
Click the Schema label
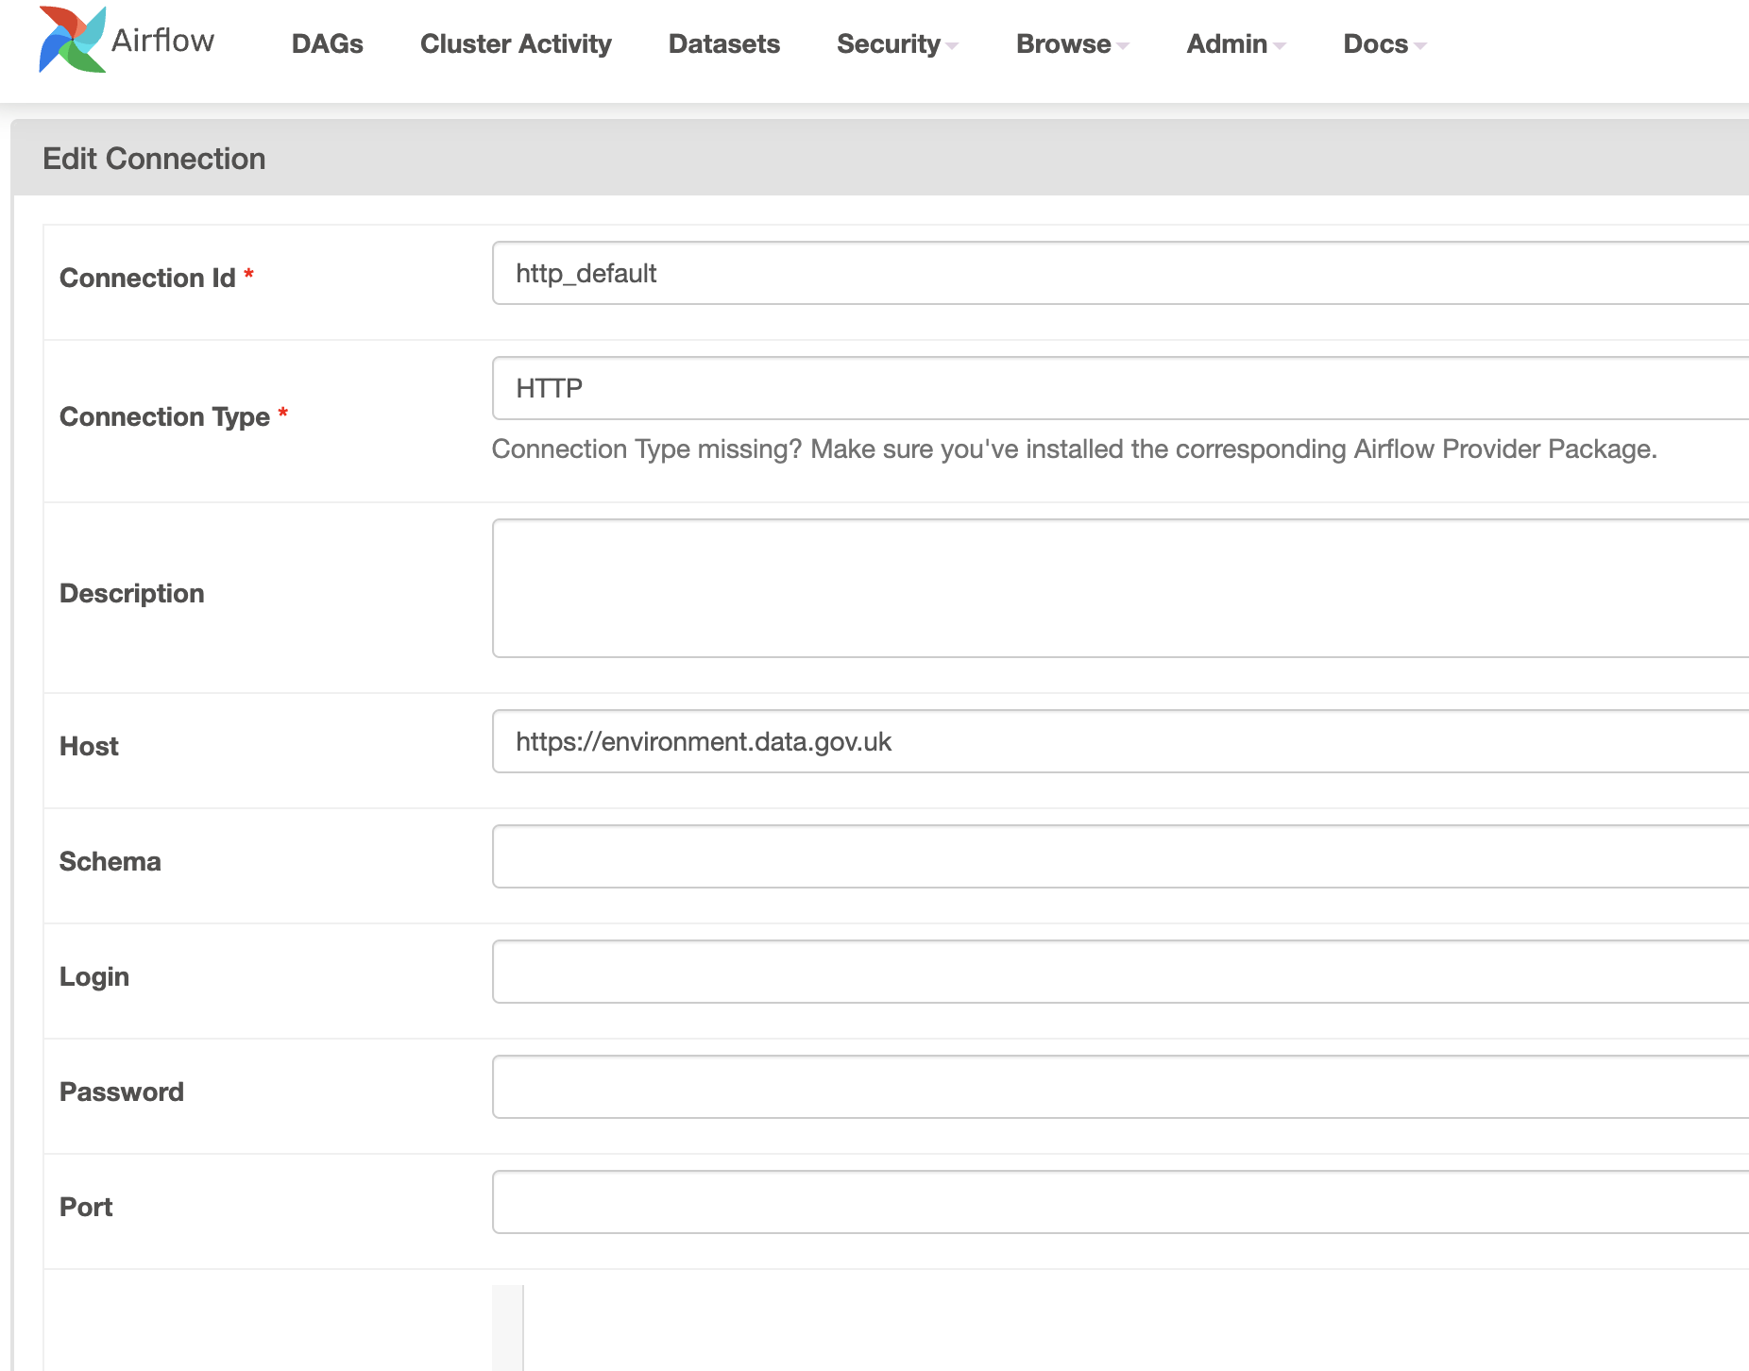(x=110, y=861)
